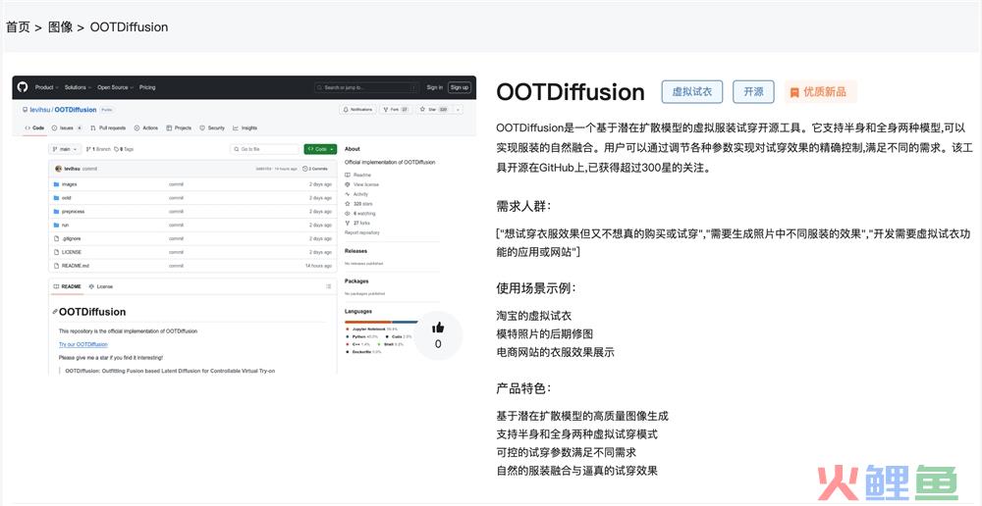Click the link icon beside README OOTDiffusion heading
982x506 pixels.
pyautogui.click(x=55, y=312)
